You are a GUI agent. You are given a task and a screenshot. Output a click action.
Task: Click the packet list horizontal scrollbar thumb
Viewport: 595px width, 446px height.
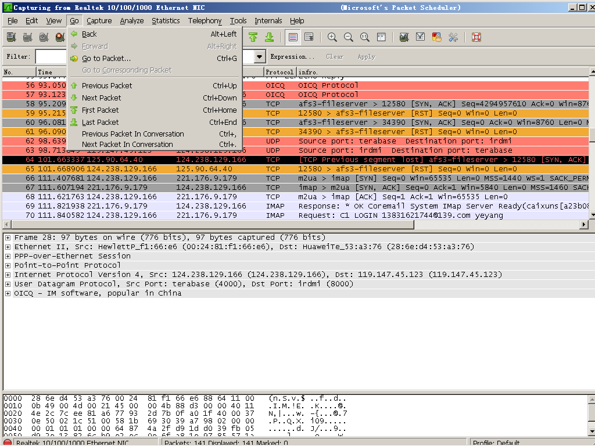[x=212, y=225]
